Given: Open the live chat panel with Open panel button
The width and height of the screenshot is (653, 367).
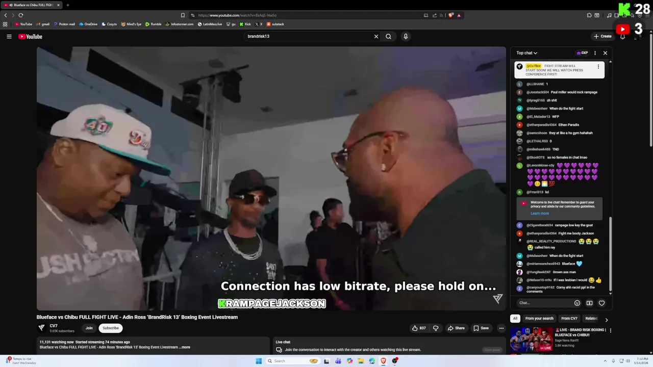Looking at the screenshot, I should click(492, 350).
